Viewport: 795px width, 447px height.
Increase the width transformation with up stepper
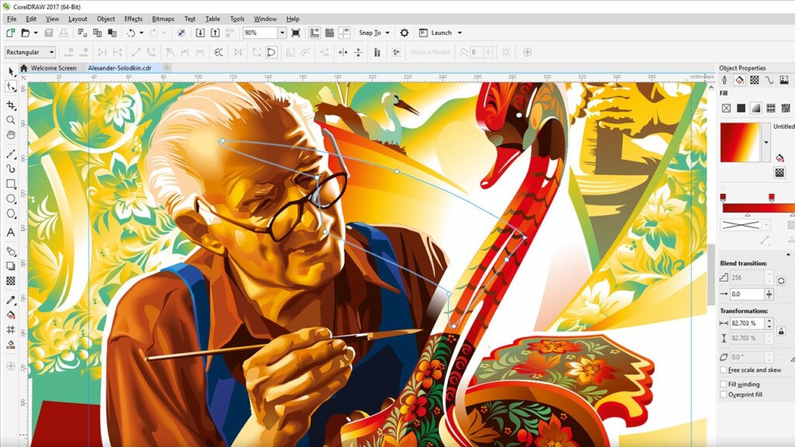(769, 321)
